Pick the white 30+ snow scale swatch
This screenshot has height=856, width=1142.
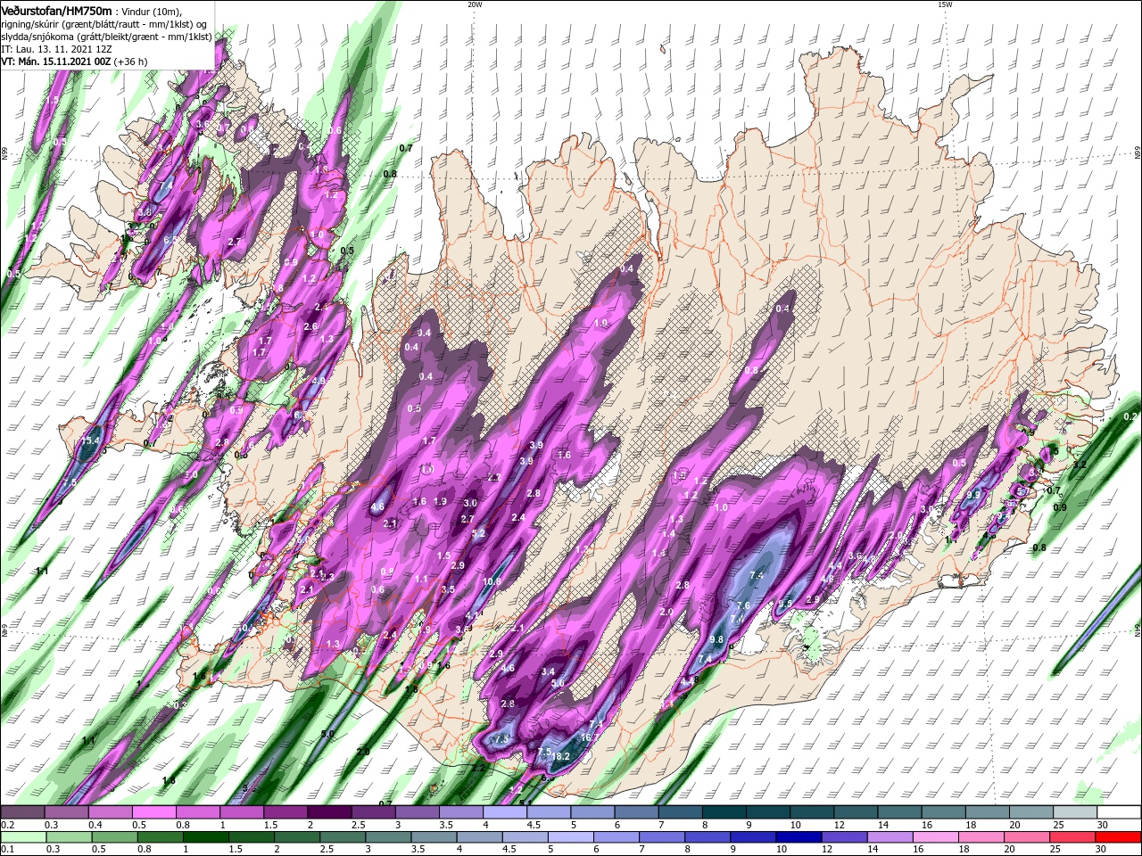coord(1120,812)
